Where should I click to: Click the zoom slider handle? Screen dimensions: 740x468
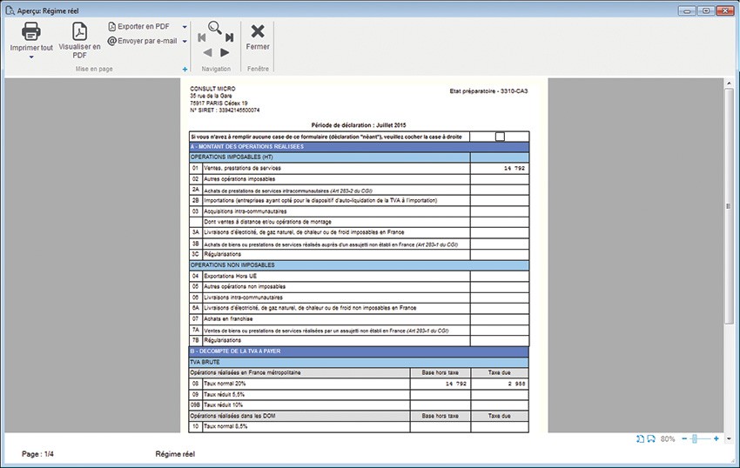pos(695,439)
